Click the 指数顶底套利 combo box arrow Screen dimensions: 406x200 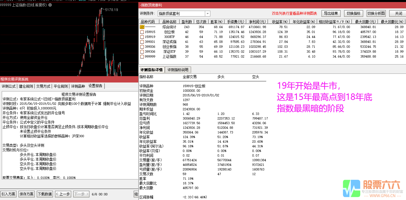coord(207,13)
